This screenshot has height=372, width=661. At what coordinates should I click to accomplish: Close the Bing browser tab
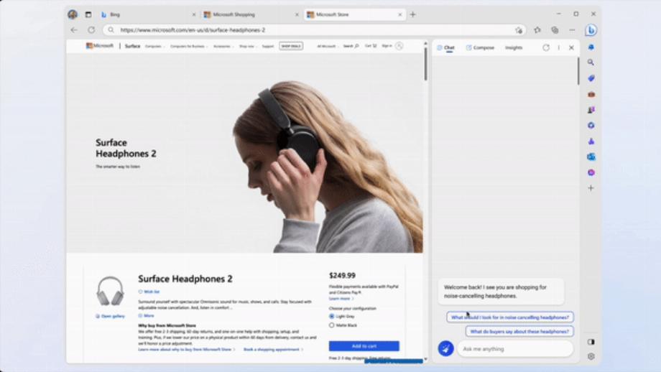point(194,14)
